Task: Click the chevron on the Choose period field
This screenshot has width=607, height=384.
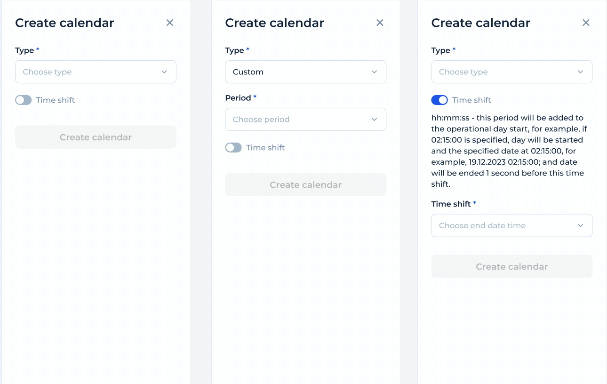Action: [374, 119]
